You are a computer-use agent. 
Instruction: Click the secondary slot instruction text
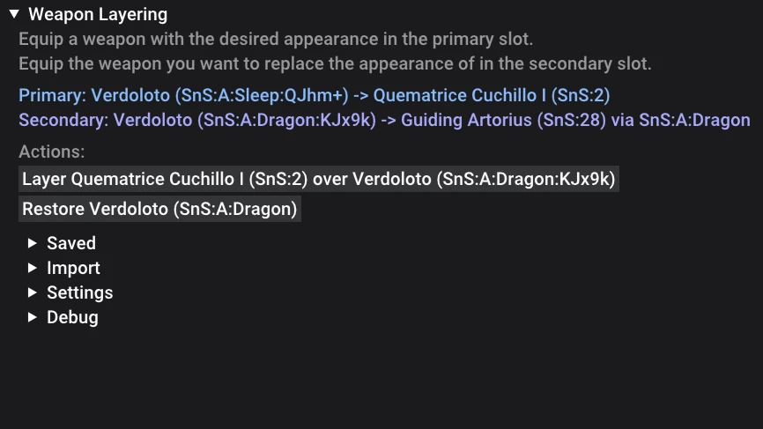point(335,63)
